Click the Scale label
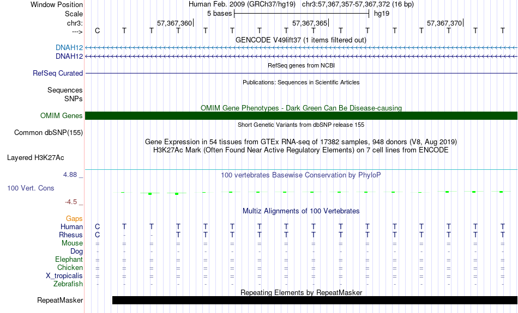The height and width of the screenshot is (313, 518). point(74,14)
